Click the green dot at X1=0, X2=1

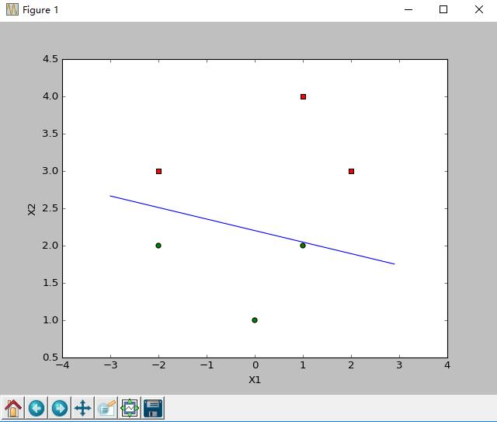(255, 320)
